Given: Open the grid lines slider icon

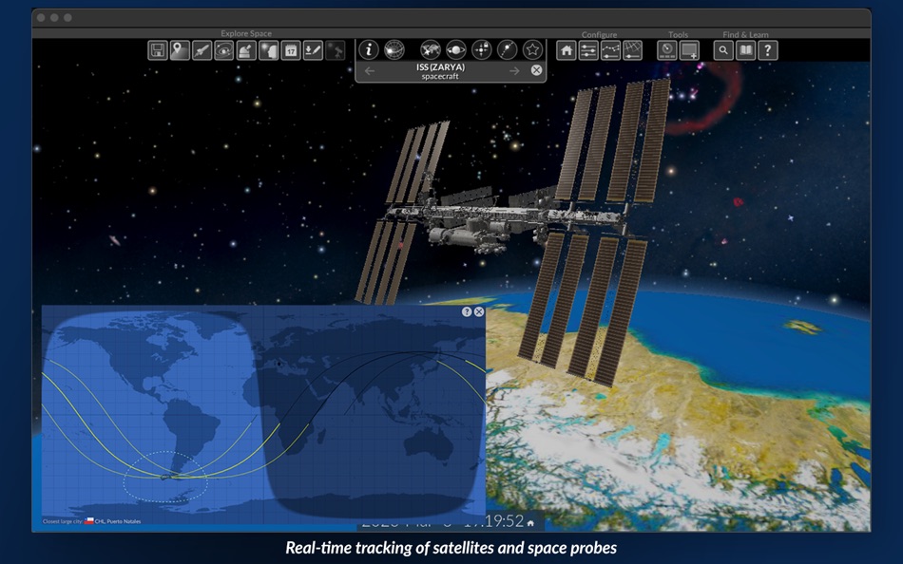Looking at the screenshot, I should click(632, 50).
